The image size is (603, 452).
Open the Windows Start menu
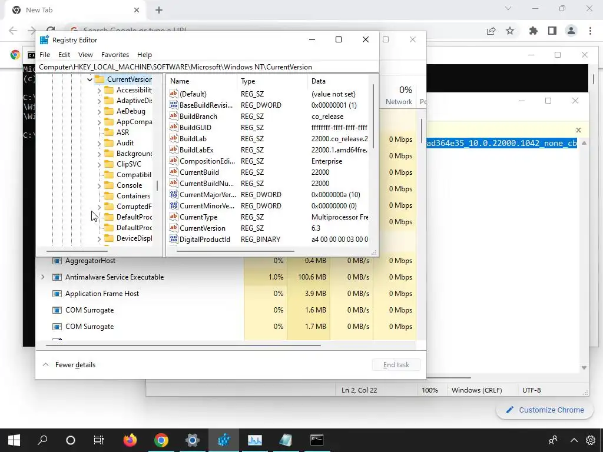pos(14,440)
